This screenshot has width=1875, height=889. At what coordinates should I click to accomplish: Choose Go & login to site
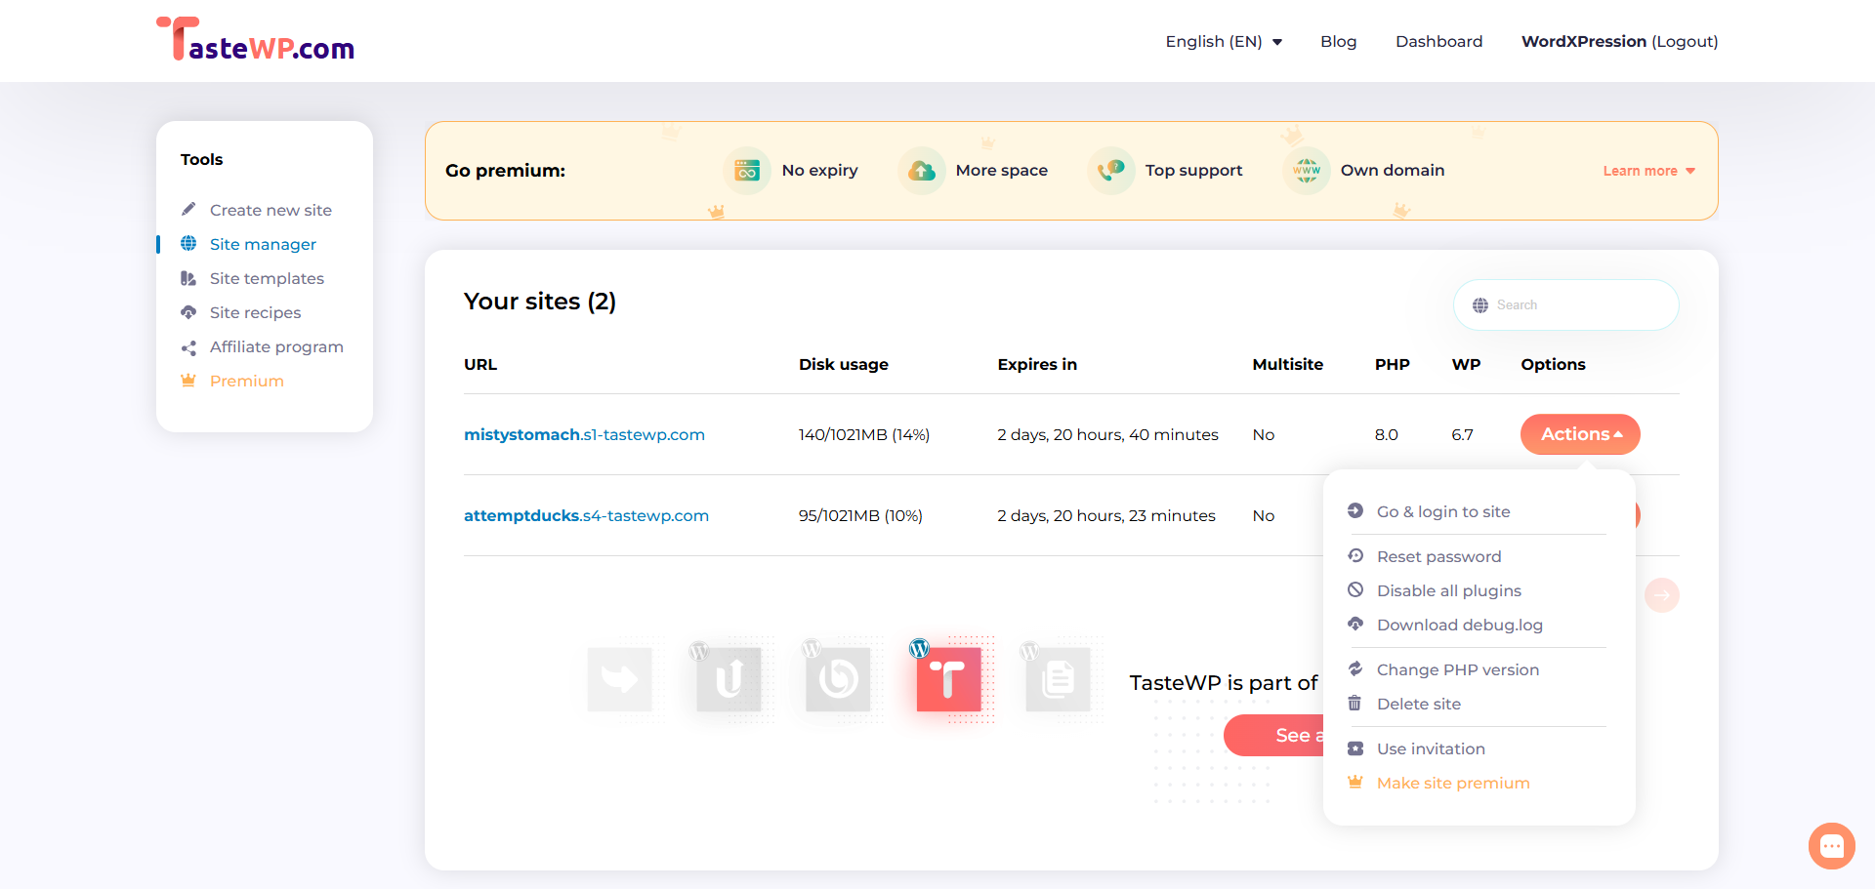[x=1442, y=511]
